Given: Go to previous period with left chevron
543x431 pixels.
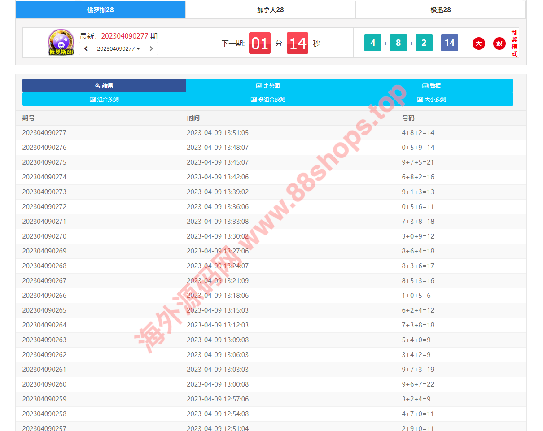Looking at the screenshot, I should [x=86, y=48].
